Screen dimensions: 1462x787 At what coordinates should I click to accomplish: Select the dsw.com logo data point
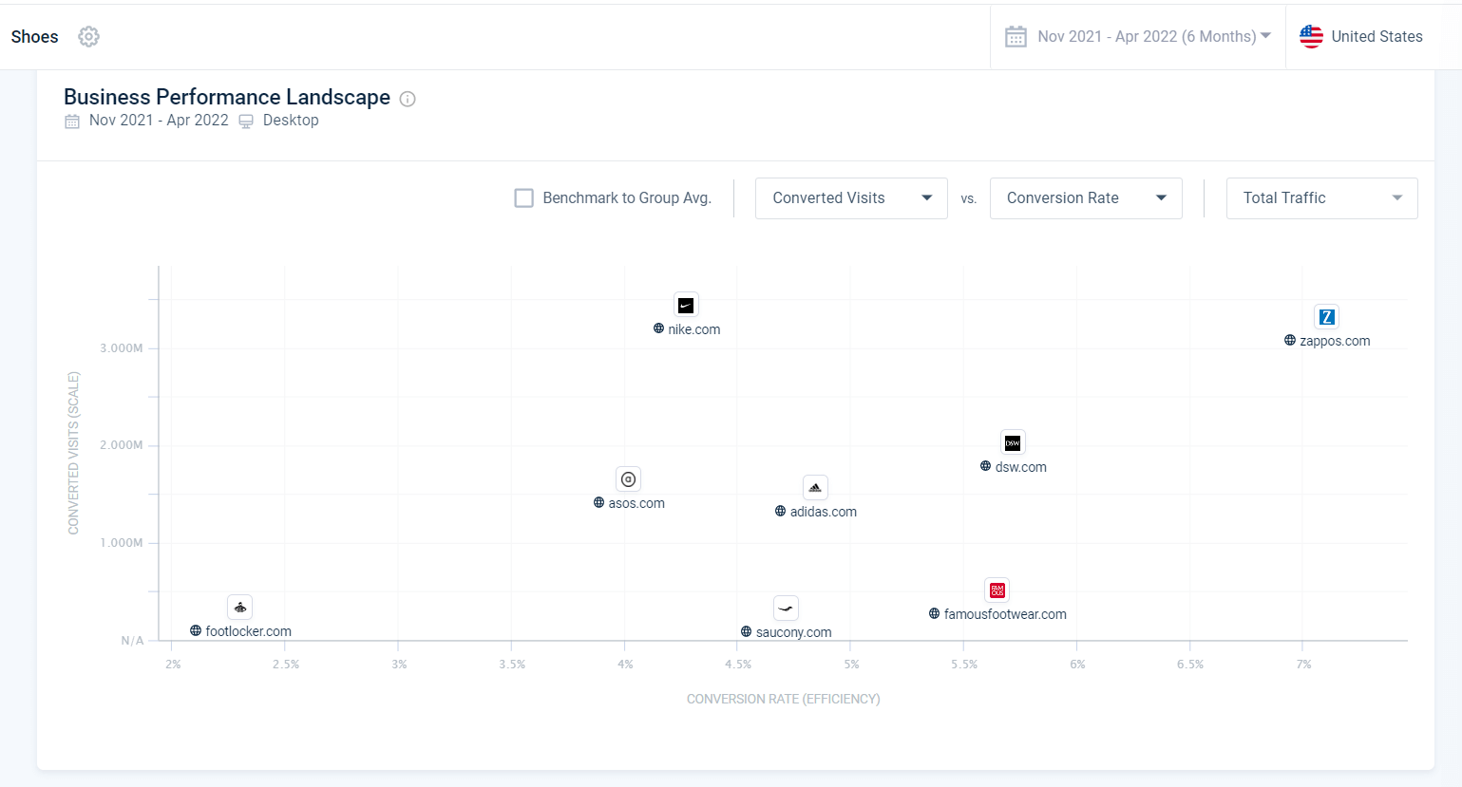[x=1013, y=442]
